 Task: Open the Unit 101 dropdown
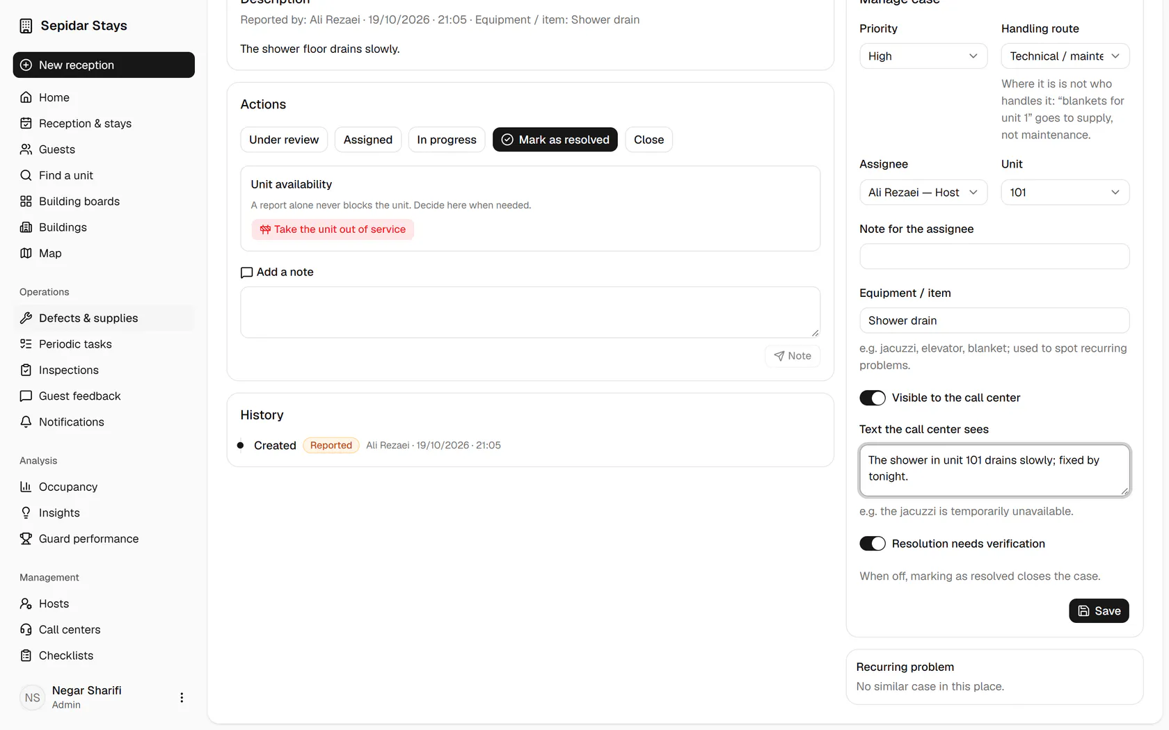1065,193
